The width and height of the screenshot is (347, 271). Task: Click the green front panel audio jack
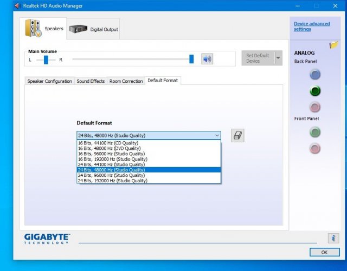314,132
